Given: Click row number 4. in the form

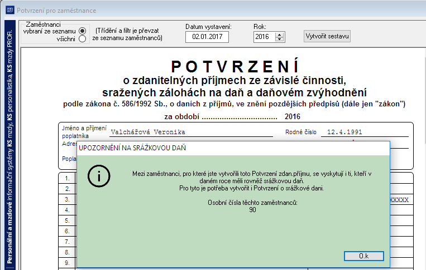Looking at the screenshot, I should (68, 210).
